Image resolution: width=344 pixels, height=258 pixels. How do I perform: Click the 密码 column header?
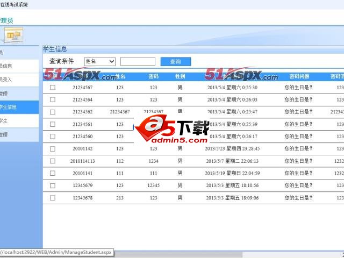tap(153, 76)
